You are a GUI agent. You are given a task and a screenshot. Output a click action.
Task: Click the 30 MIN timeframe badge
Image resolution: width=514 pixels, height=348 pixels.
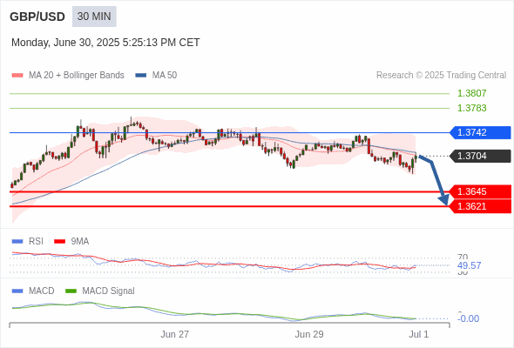(94, 17)
